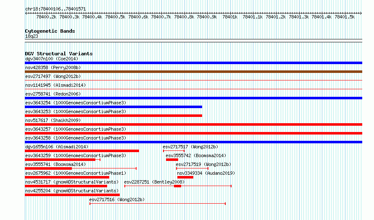The height and width of the screenshot is (220, 374).
Task: Click the red nsv4255204 bar
Action: point(72,195)
